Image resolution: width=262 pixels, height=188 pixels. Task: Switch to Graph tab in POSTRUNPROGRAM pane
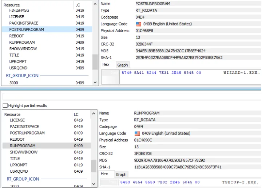[x=123, y=65]
